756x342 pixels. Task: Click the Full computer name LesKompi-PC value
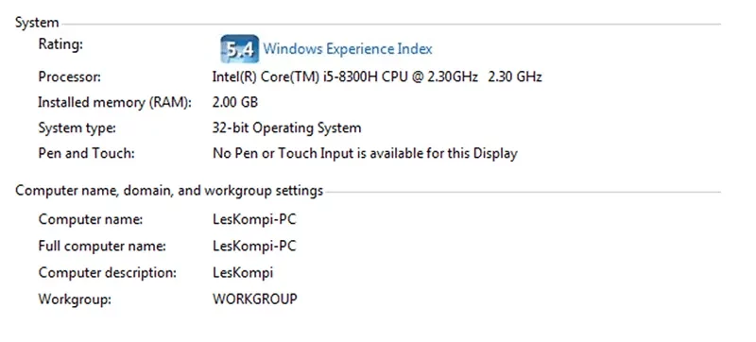coord(254,247)
